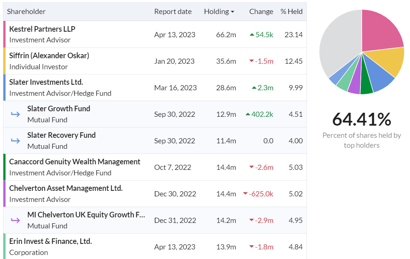Viewport: 410px width, 259px height.
Task: Click the 5.03 percent held value
Action: tap(295, 167)
